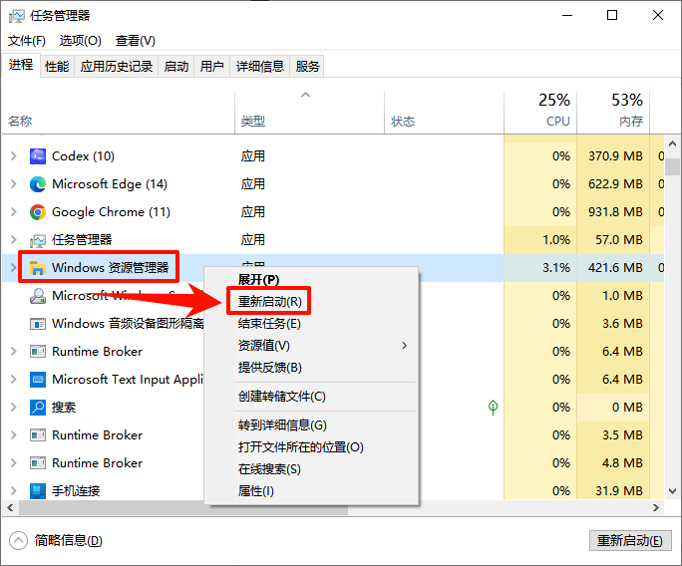Expand the Codex (10) process group
Viewport: 682px width, 566px height.
pyautogui.click(x=14, y=156)
